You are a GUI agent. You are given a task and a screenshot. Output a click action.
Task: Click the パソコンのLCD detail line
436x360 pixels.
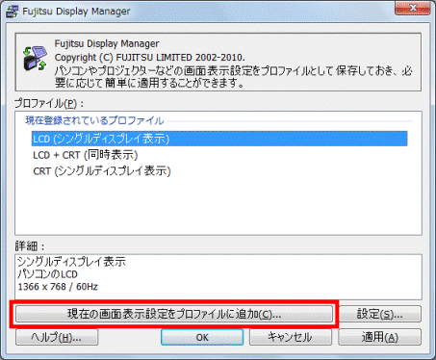[x=47, y=274]
